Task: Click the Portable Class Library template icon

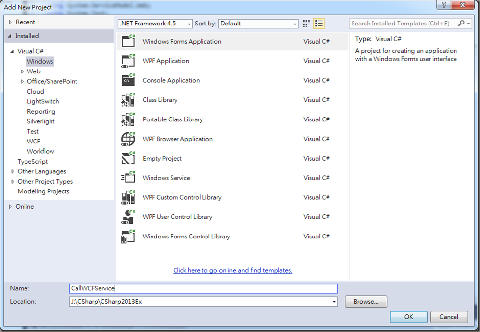Action: point(128,119)
